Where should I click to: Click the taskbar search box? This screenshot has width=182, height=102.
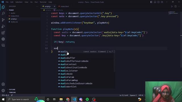pos(26,99)
